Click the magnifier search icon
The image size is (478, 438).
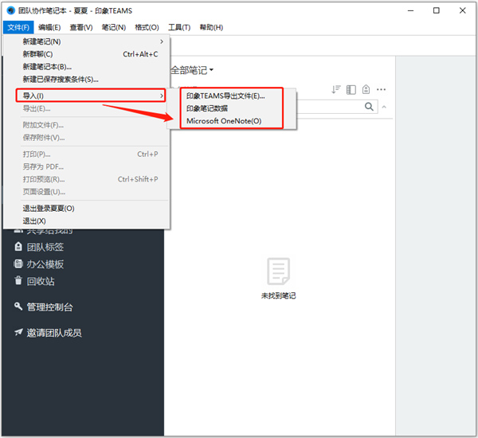[x=370, y=107]
